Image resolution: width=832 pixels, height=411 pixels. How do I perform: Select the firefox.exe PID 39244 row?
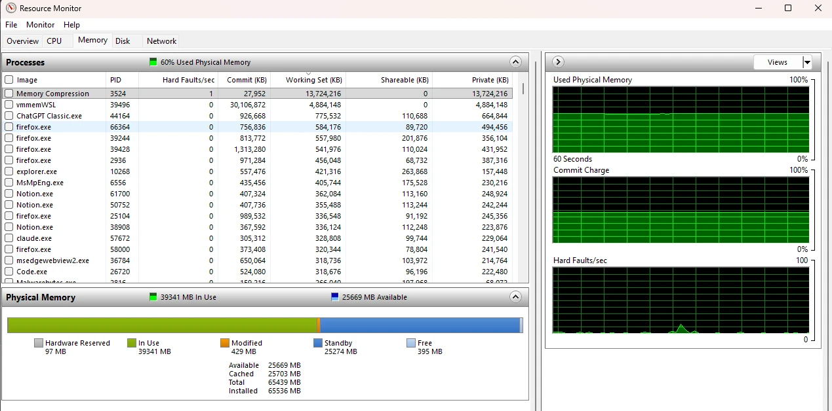[257, 138]
